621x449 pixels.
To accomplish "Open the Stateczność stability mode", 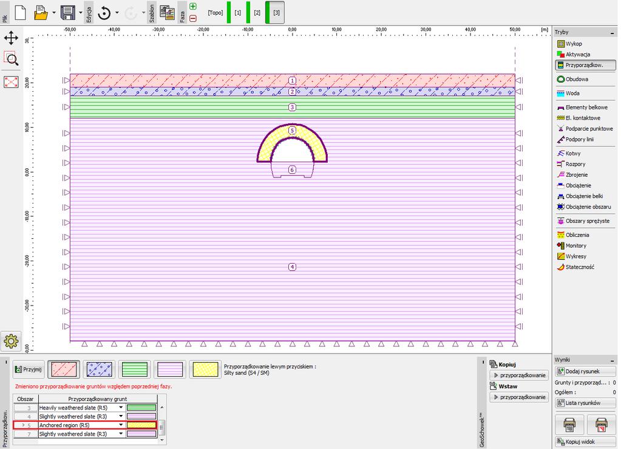I will [x=580, y=267].
